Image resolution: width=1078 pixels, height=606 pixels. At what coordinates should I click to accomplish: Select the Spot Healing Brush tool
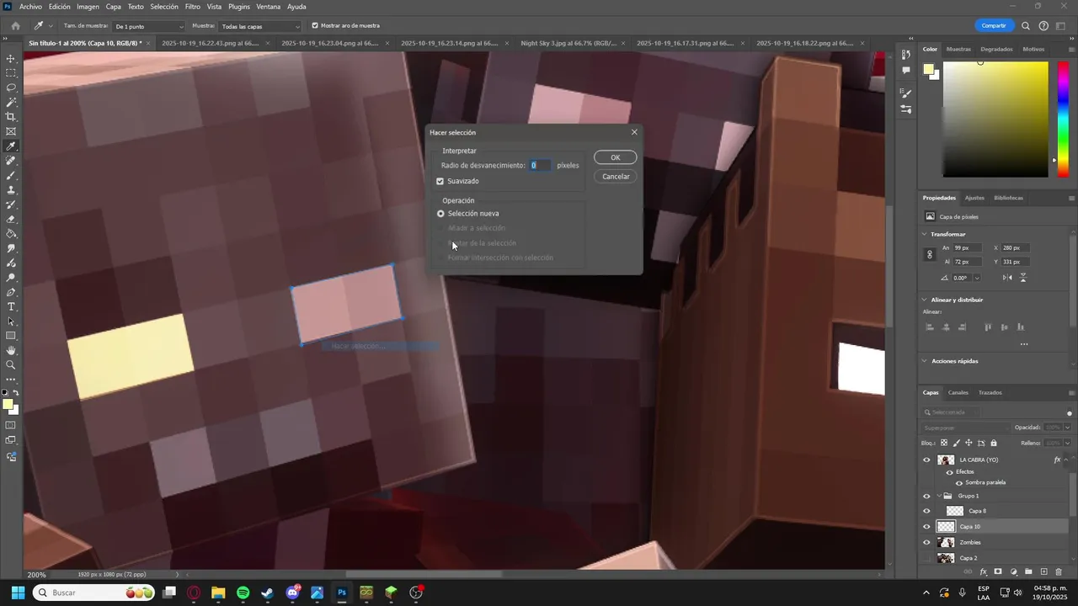(11, 161)
